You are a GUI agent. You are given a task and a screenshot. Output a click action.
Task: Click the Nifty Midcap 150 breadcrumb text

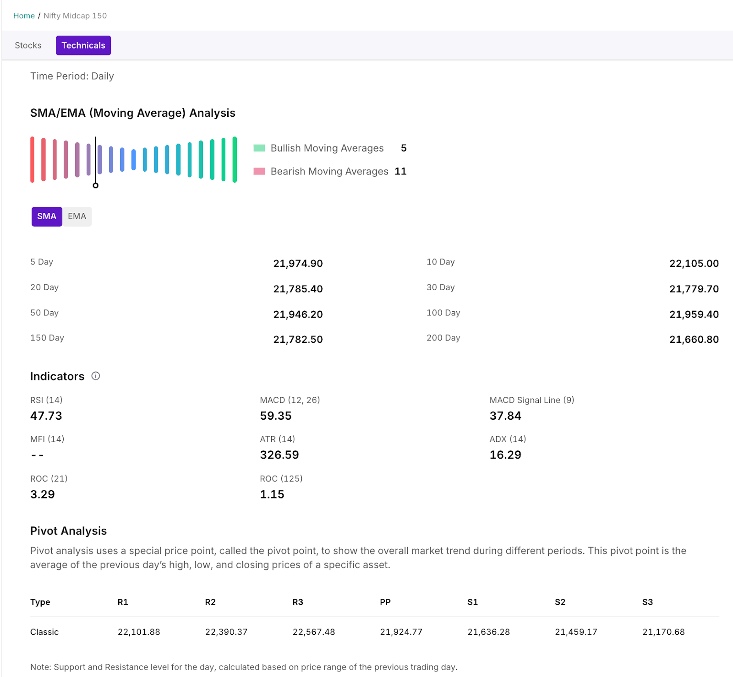[75, 16]
